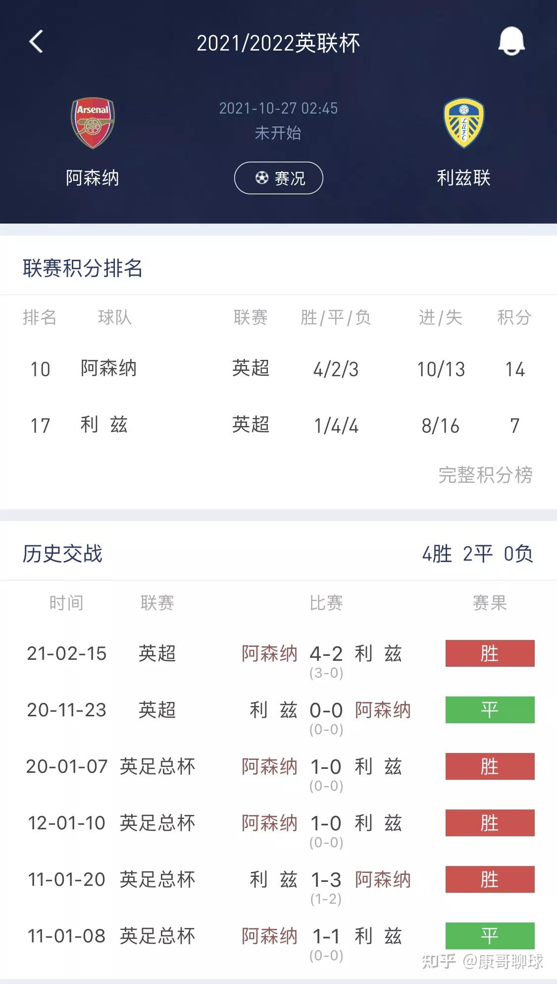Tap the match kickoff time 2021-10-27 02:45

point(278,107)
